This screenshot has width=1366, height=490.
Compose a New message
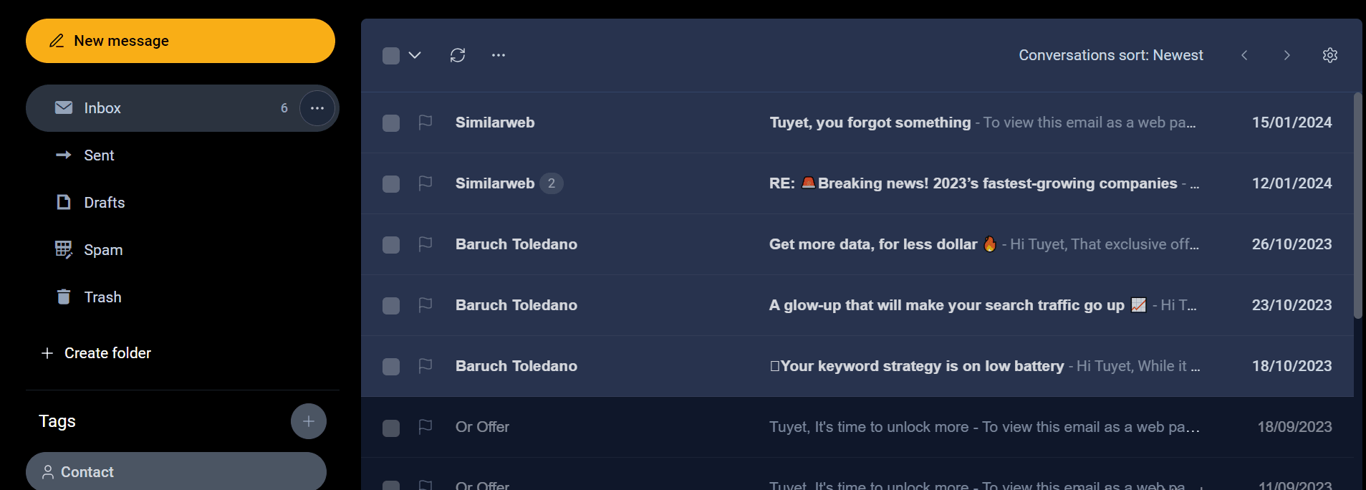(x=181, y=41)
